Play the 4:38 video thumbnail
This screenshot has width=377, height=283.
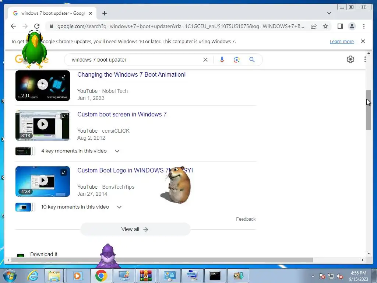tap(43, 181)
